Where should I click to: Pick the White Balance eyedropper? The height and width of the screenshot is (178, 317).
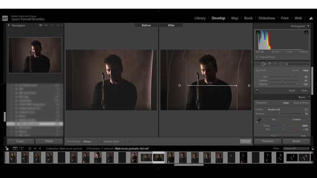coord(259,121)
